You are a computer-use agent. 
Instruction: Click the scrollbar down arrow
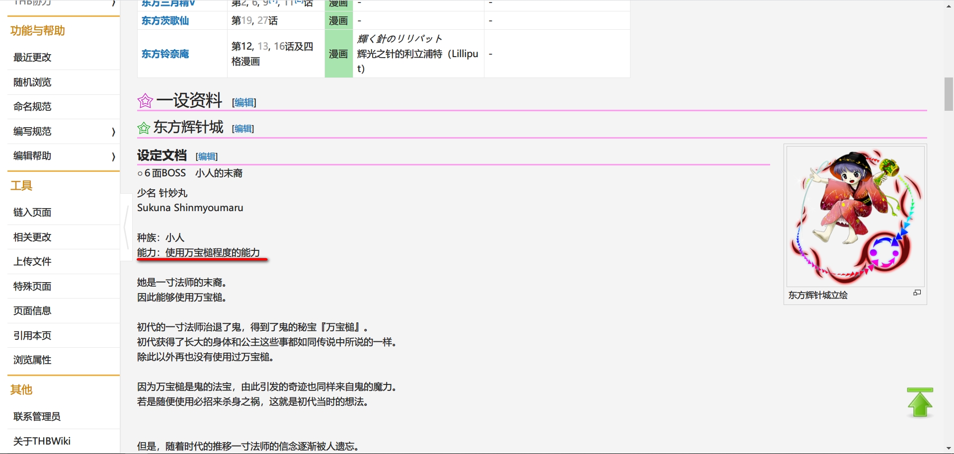coord(949,449)
